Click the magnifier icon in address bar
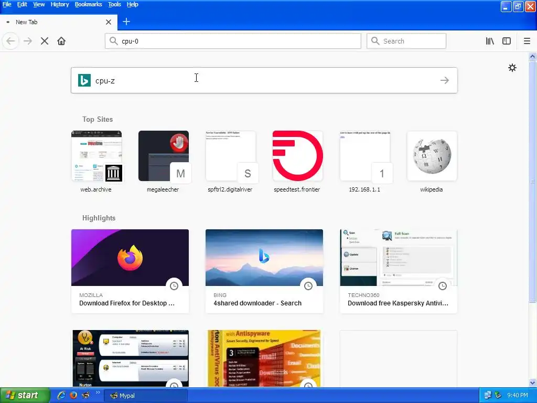The image size is (537, 403). 113,41
